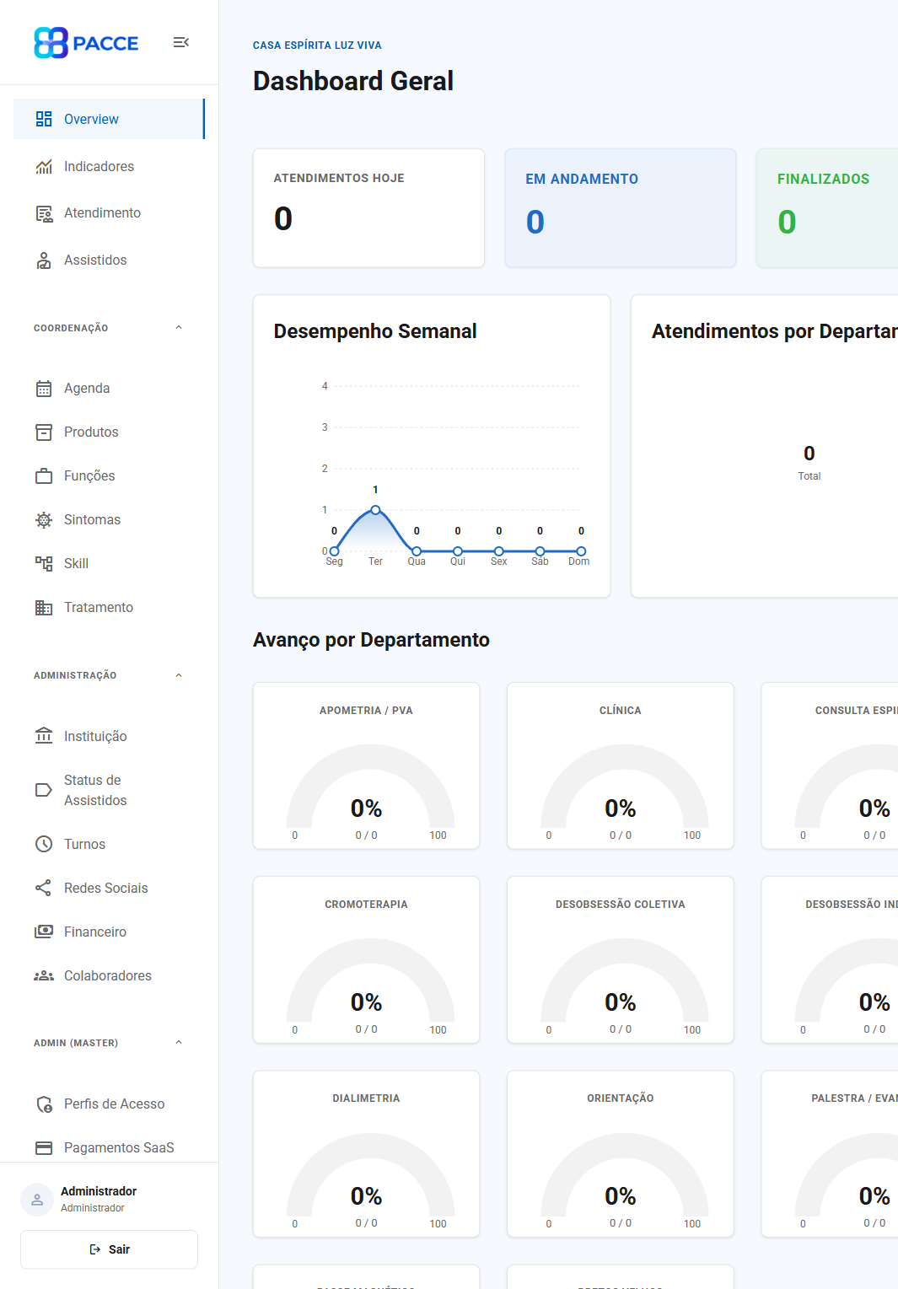This screenshot has height=1289, width=898.
Task: Click the Status de Assistidos tag icon
Action: click(x=44, y=790)
